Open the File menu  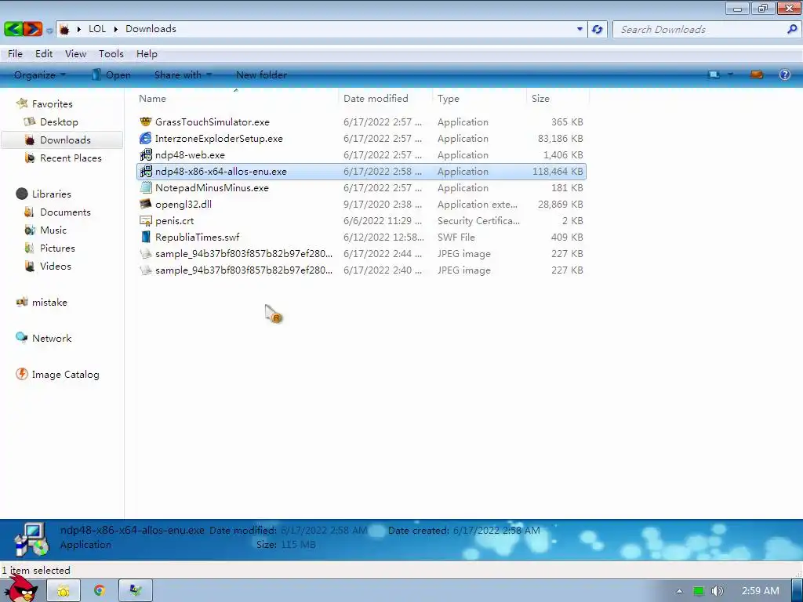[15, 54]
